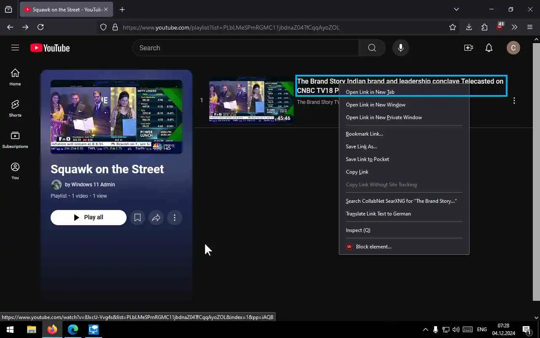
Task: List all tabs dropdown arrow
Action: click(x=456, y=9)
